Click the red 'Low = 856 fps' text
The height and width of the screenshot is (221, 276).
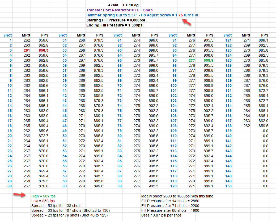pos(43,201)
